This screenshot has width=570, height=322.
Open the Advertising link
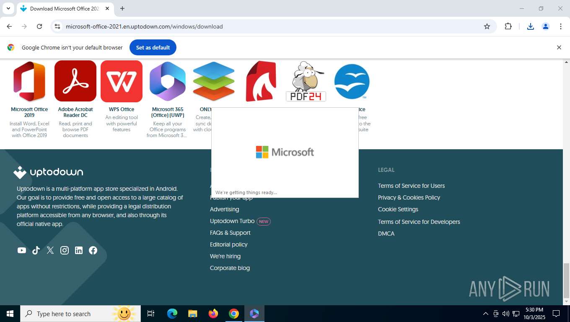click(225, 209)
